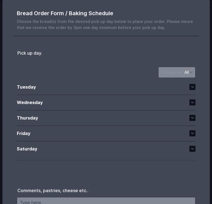Expand the Wednesday accordion row by name
Image resolution: width=212 pixels, height=204 pixels.
(30, 102)
